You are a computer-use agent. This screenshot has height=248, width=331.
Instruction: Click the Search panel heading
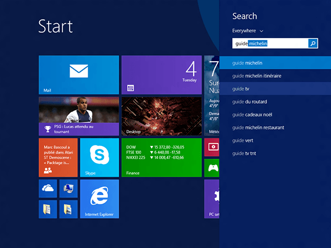coord(244,16)
